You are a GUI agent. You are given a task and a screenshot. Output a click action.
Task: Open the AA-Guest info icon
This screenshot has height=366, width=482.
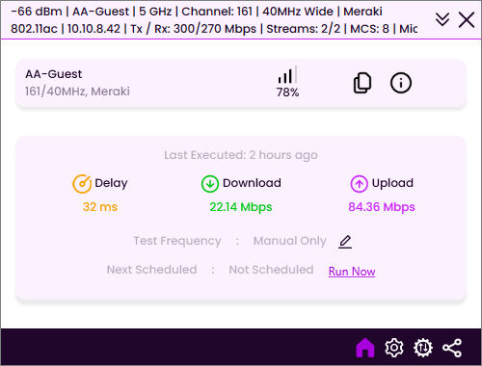(x=401, y=83)
